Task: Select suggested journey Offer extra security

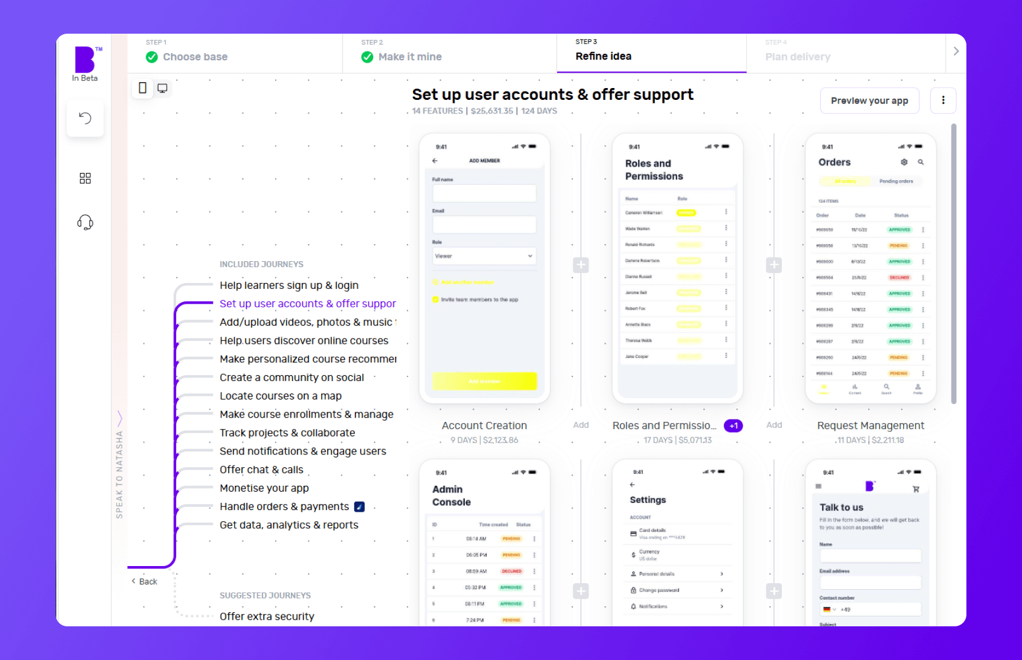Action: pos(267,616)
